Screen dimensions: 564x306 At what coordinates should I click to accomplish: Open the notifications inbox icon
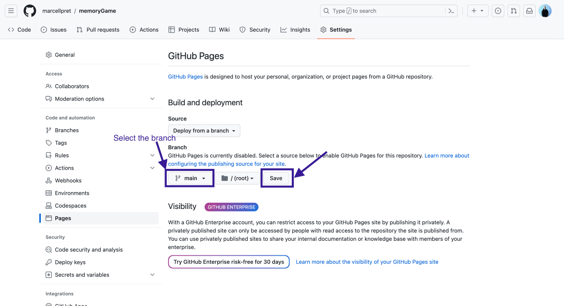point(529,11)
